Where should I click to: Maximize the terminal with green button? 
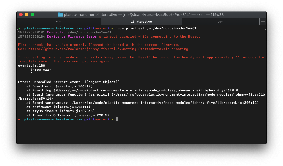tap(33, 14)
